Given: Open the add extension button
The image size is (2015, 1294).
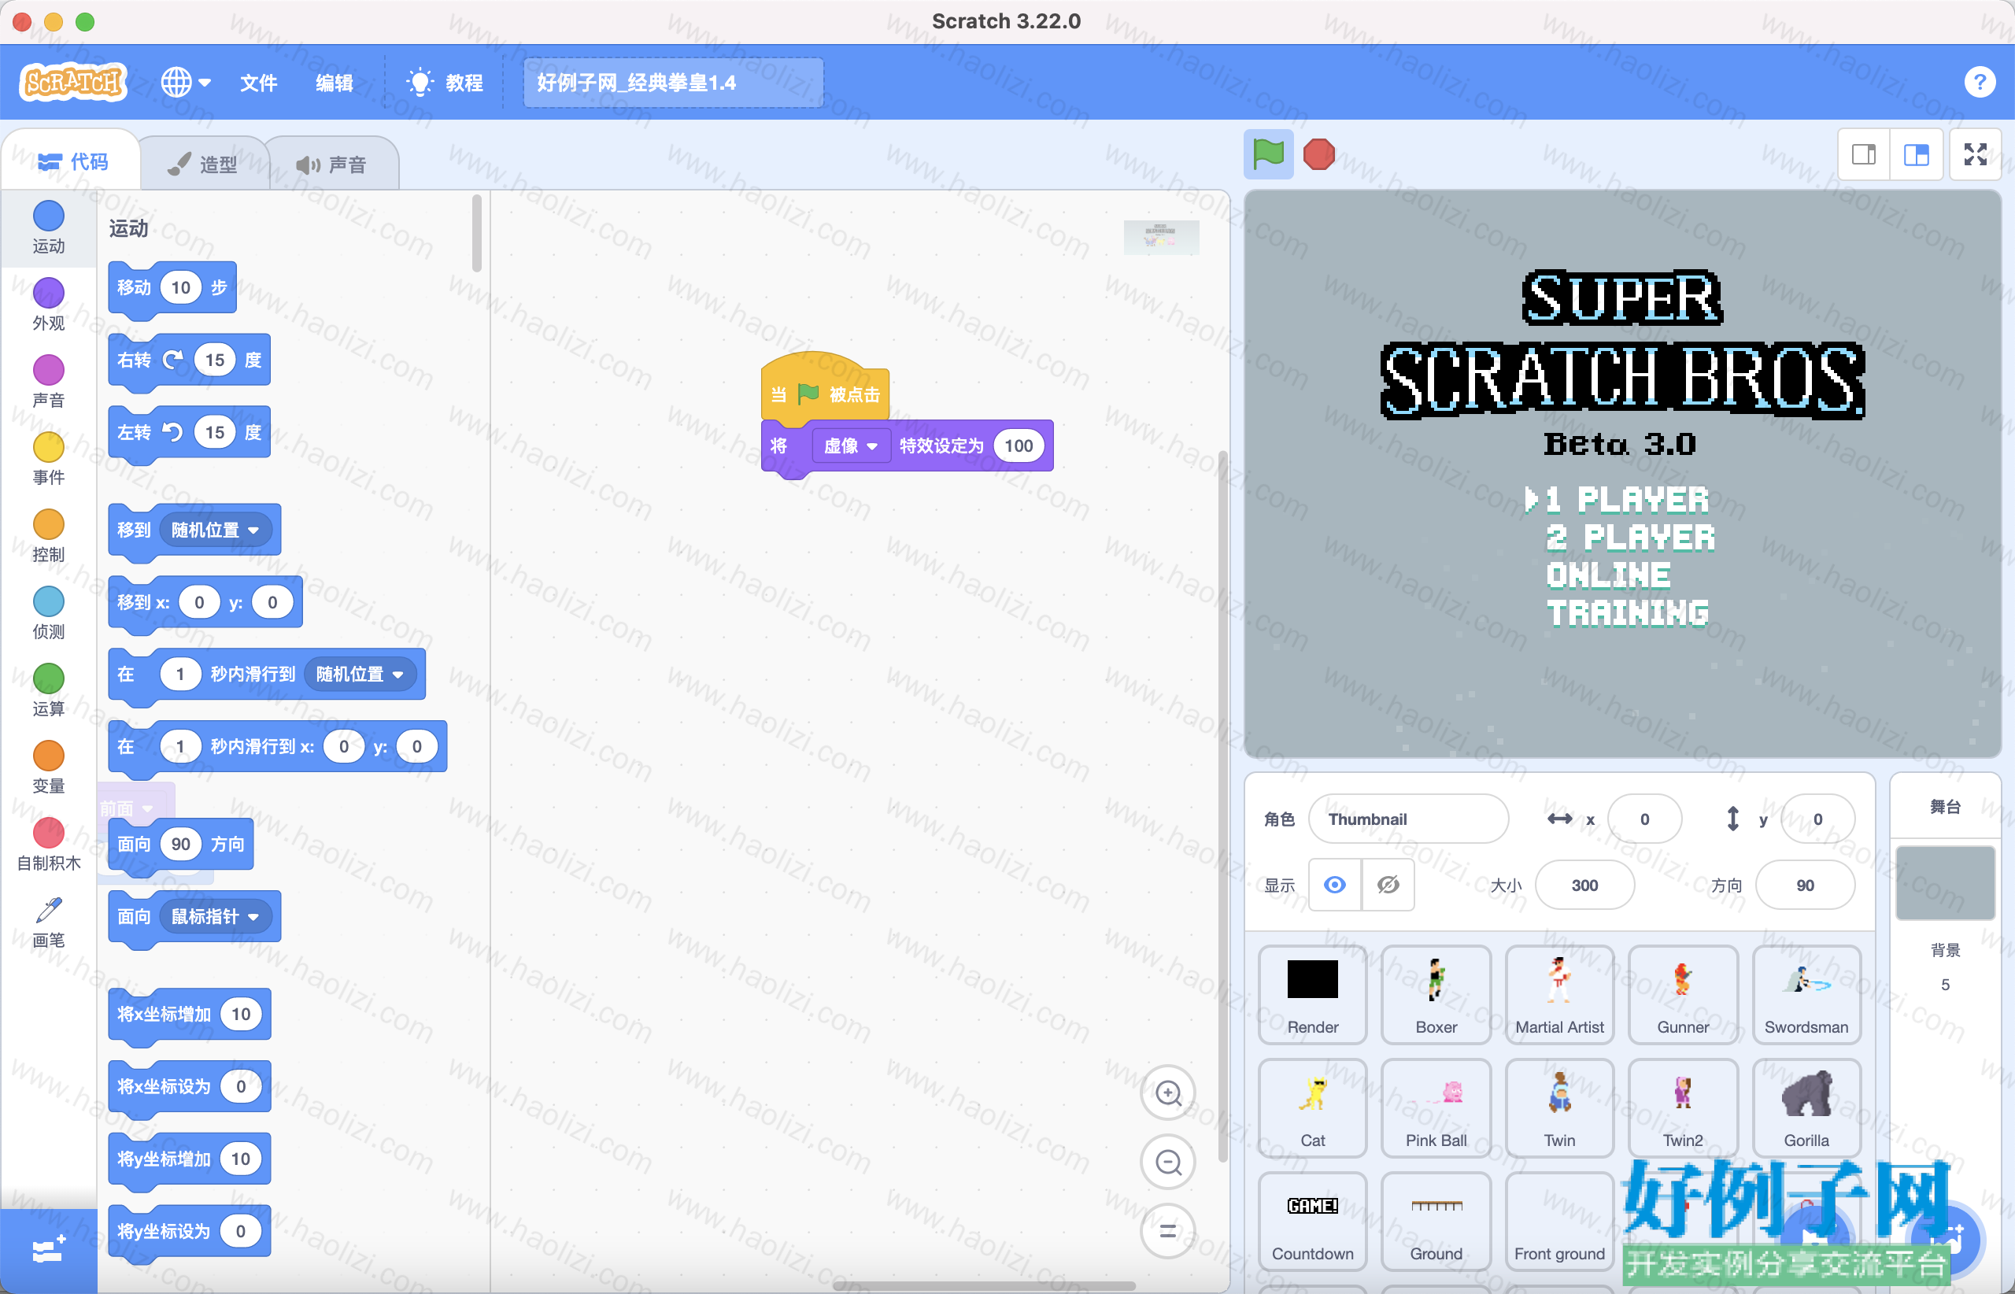Looking at the screenshot, I should pyautogui.click(x=48, y=1250).
